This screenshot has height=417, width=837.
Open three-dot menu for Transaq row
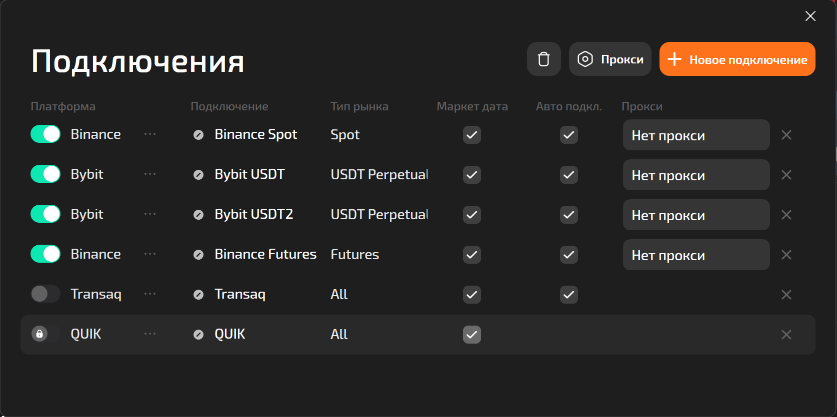(150, 294)
